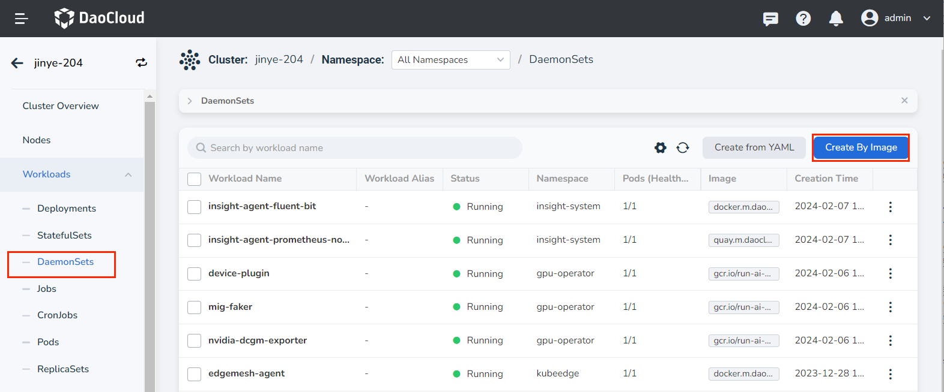This screenshot has width=944, height=392.
Task: Go back using the left arrow
Action: (x=17, y=63)
